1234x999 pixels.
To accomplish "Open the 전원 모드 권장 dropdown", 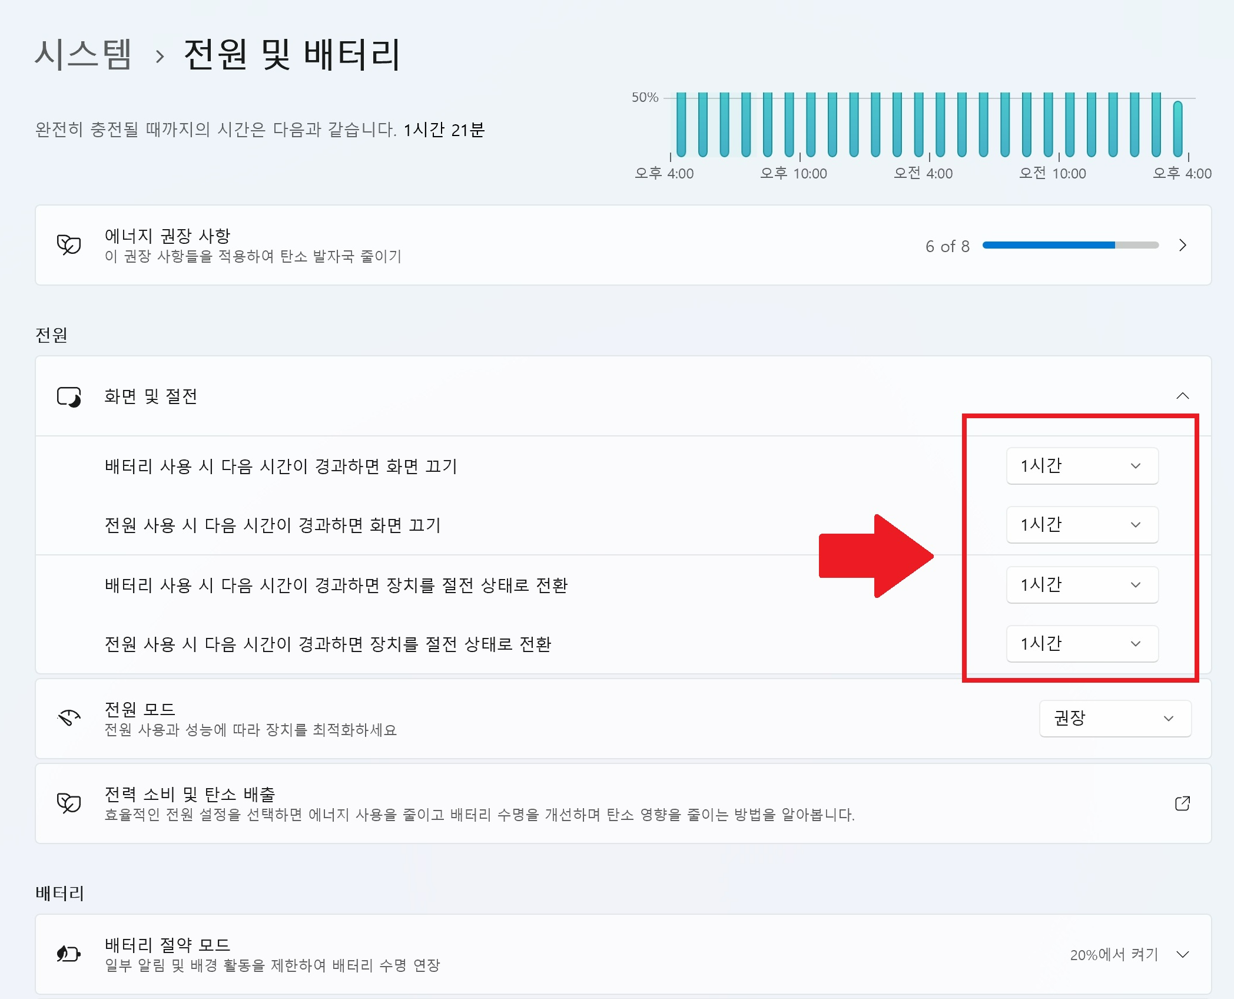I will point(1114,719).
